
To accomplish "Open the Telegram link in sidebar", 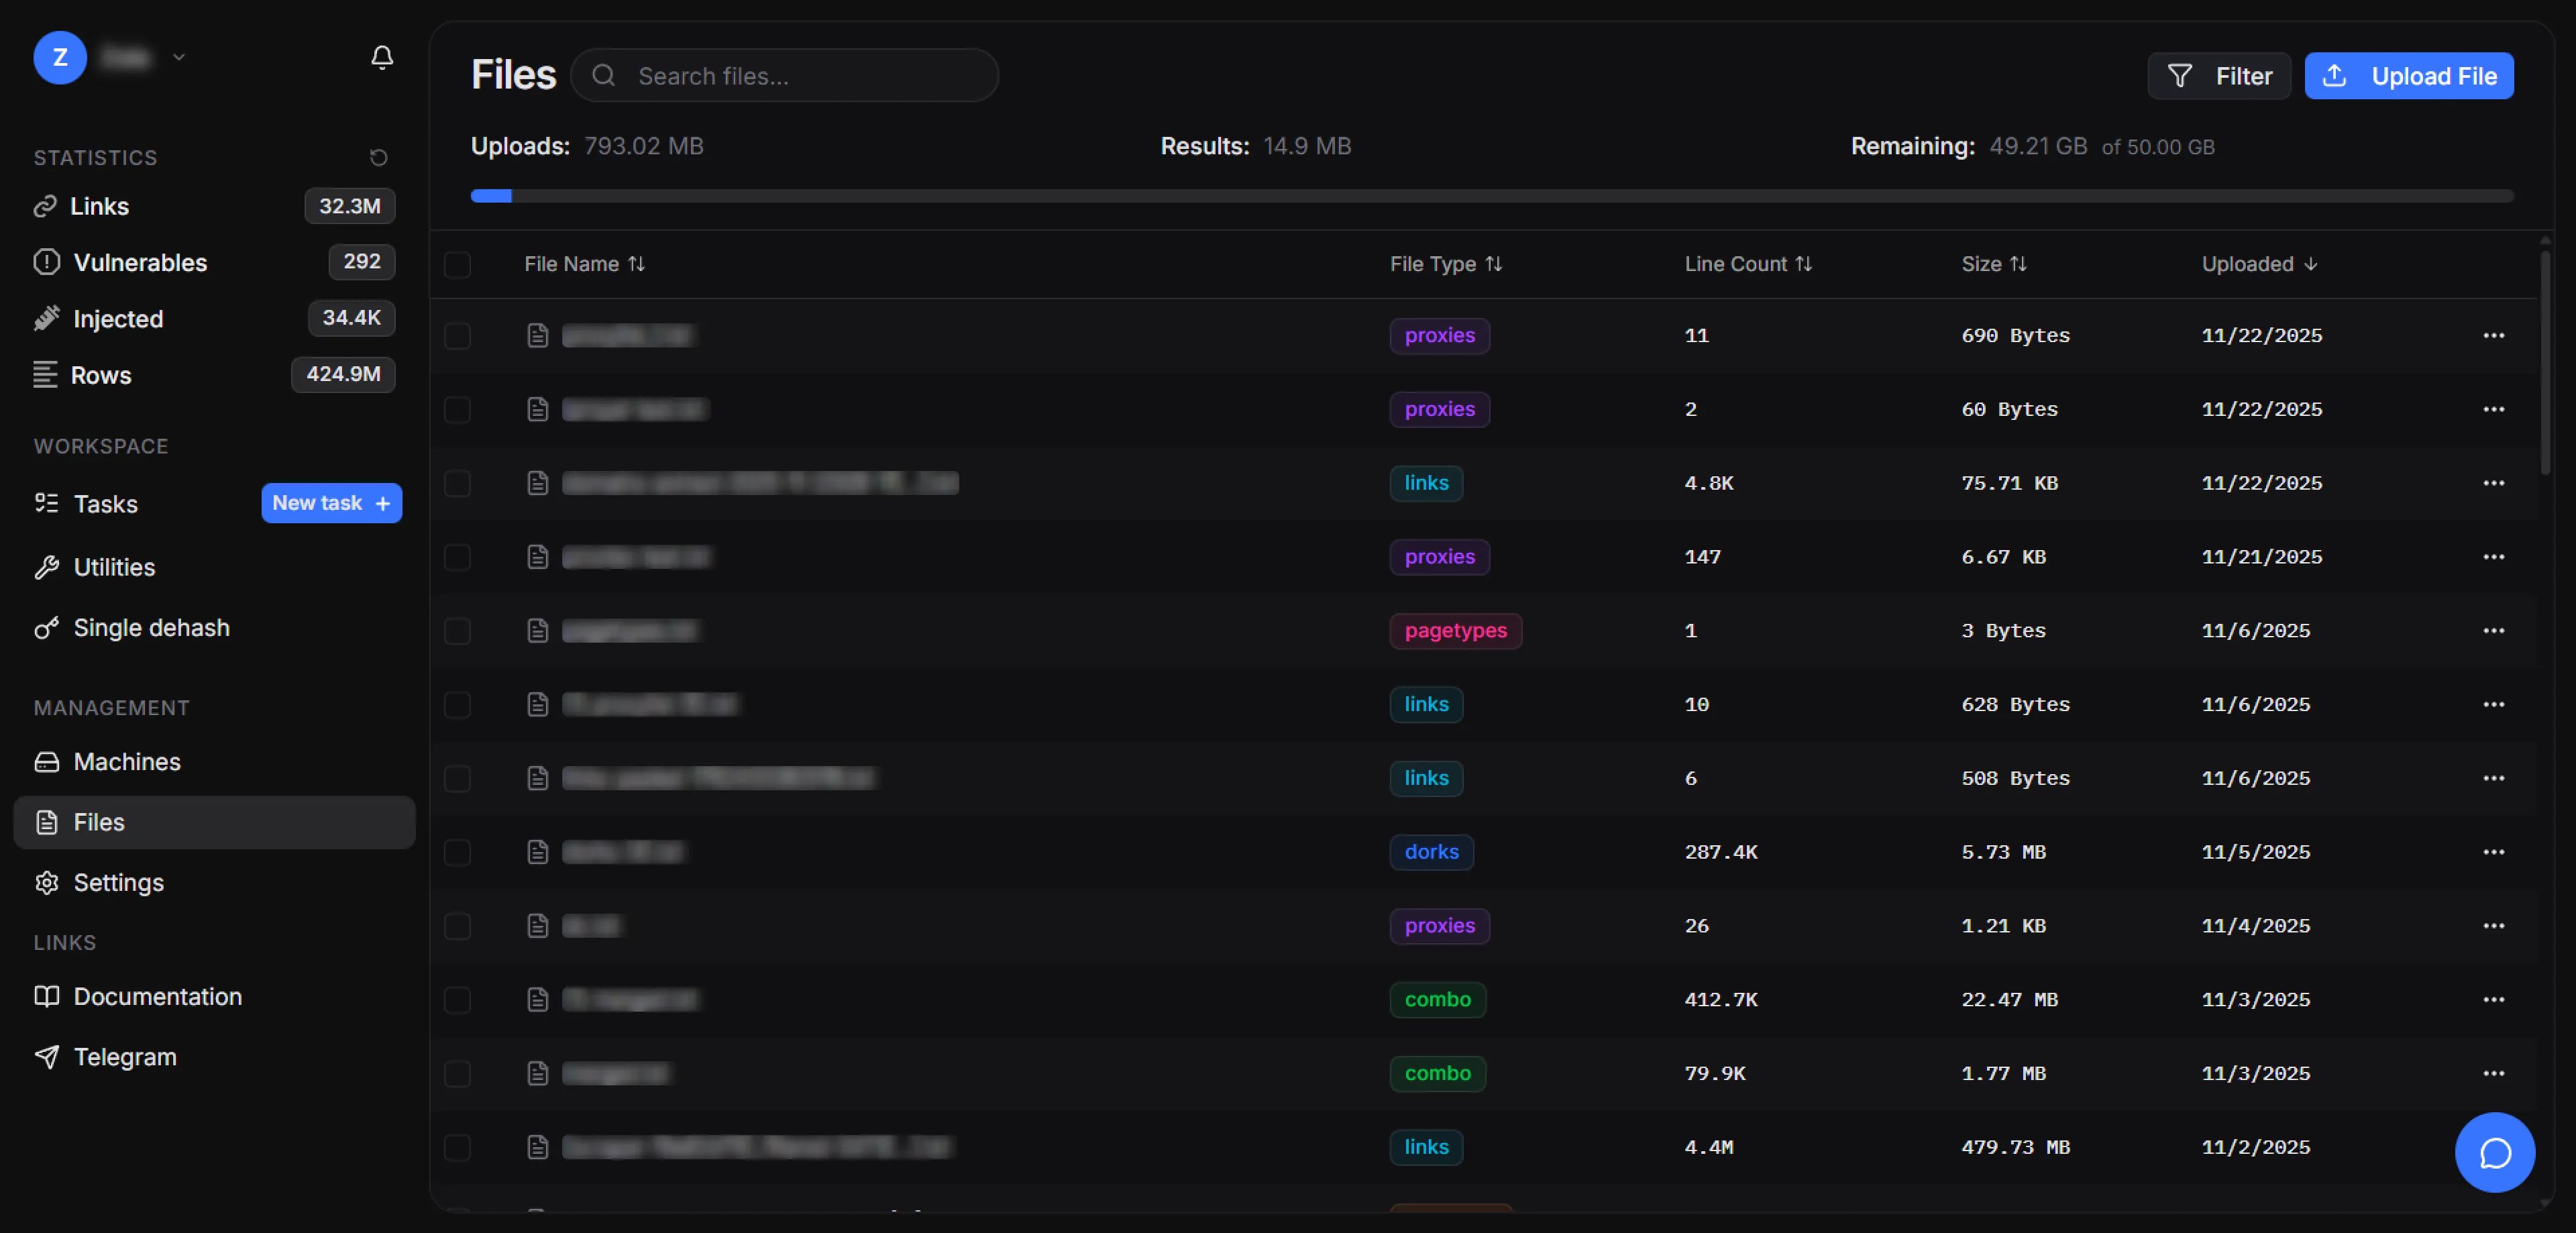I will [124, 1057].
